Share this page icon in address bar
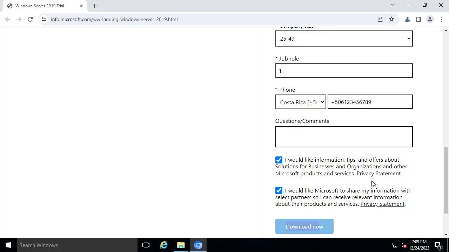Screen dimensions: 449x252 [x=380, y=19]
